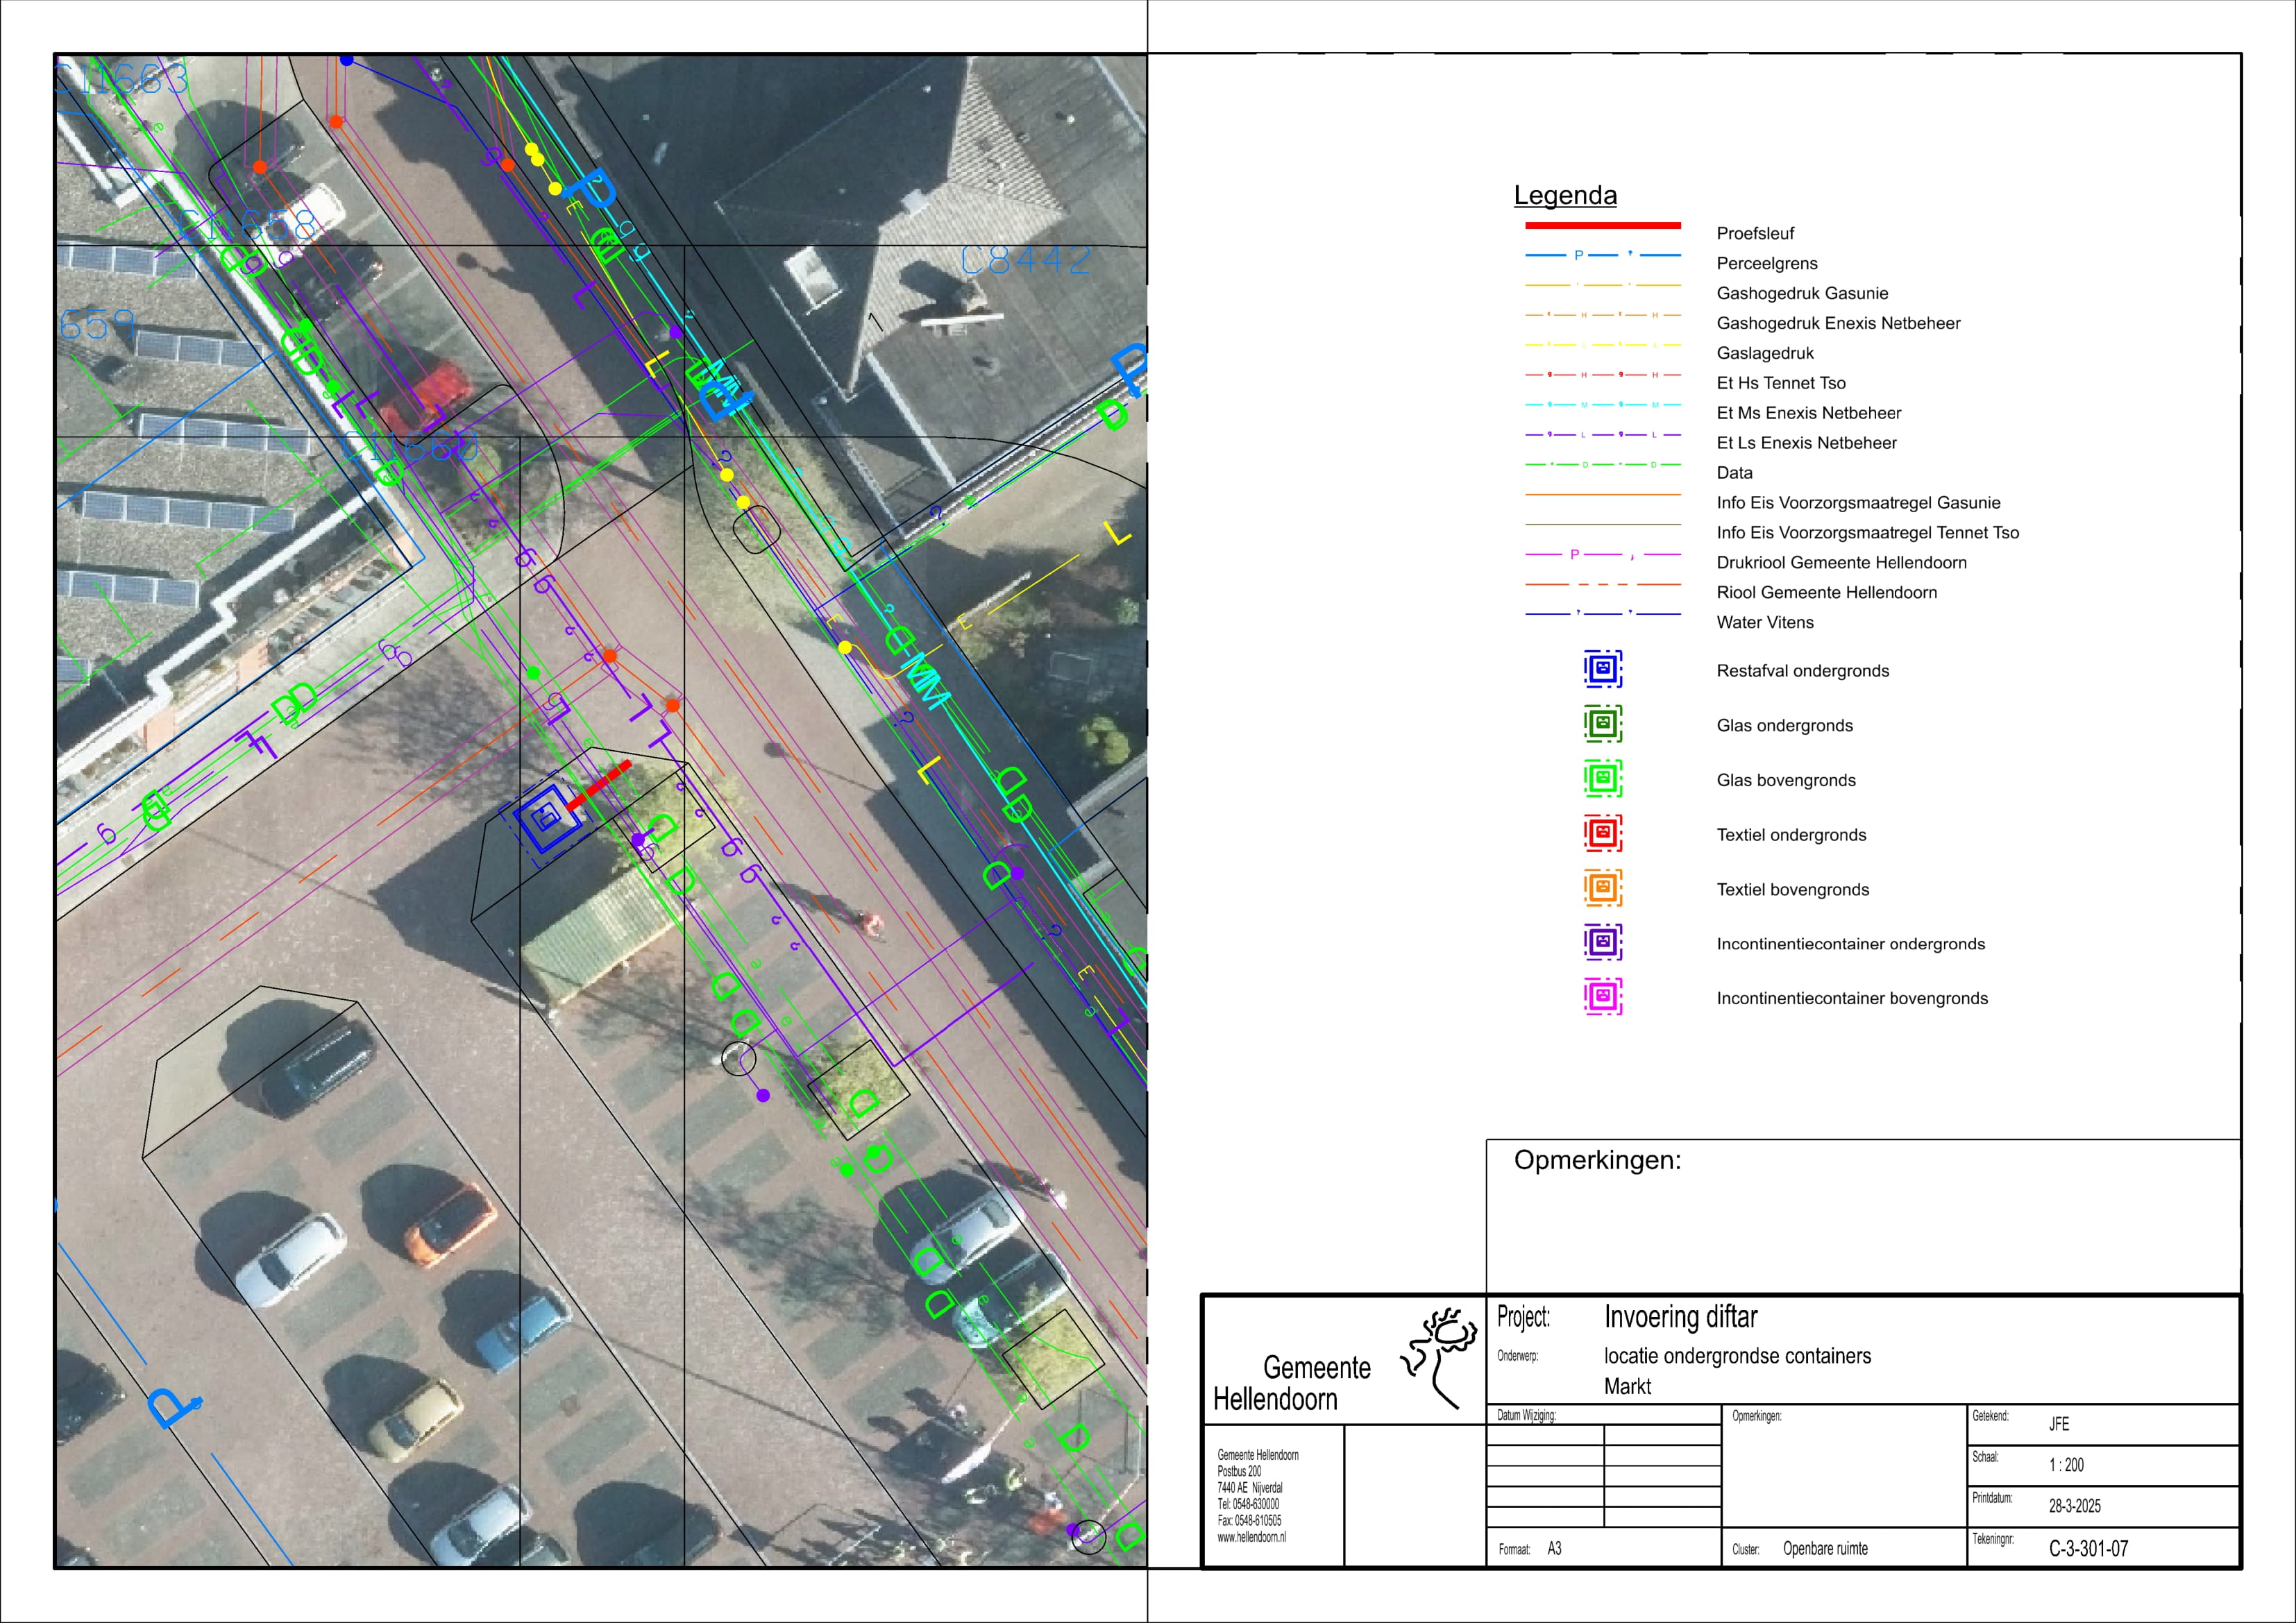Click the parcel label C8442 on the map
Viewport: 2296px width, 1623px height.
pos(1025,261)
